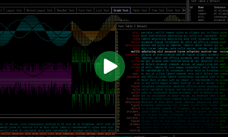Click highlighted line mollit deserunt aute esse velit

pos(58,133)
